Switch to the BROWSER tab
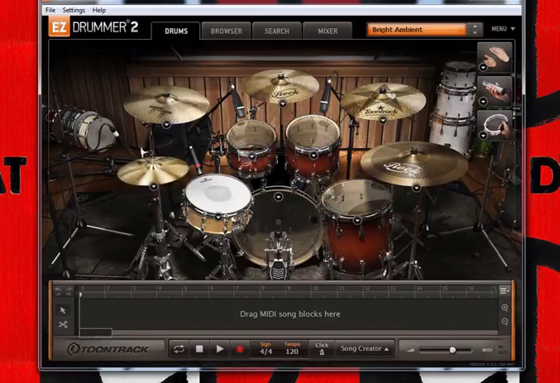 click(227, 31)
